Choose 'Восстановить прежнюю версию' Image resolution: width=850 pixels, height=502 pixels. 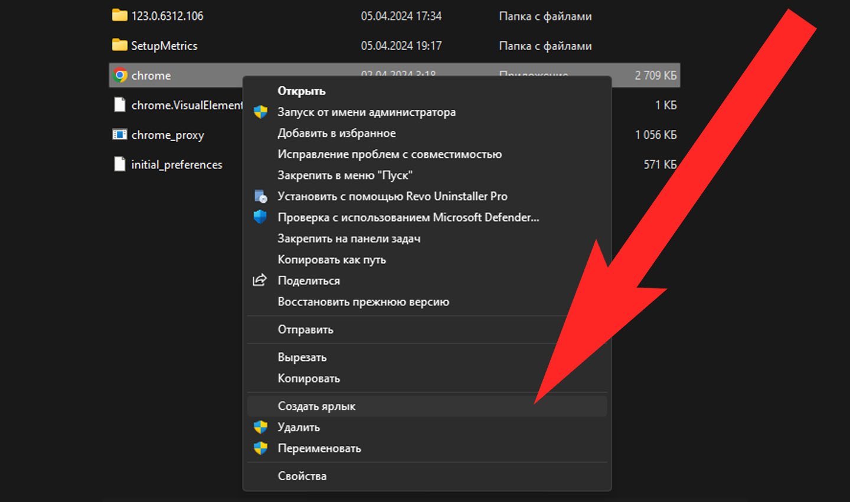(x=364, y=302)
